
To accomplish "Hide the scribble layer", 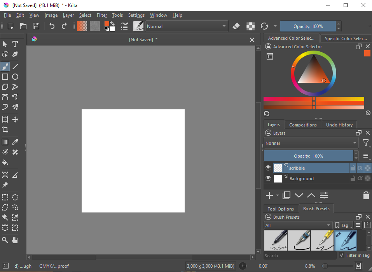I will 268,168.
